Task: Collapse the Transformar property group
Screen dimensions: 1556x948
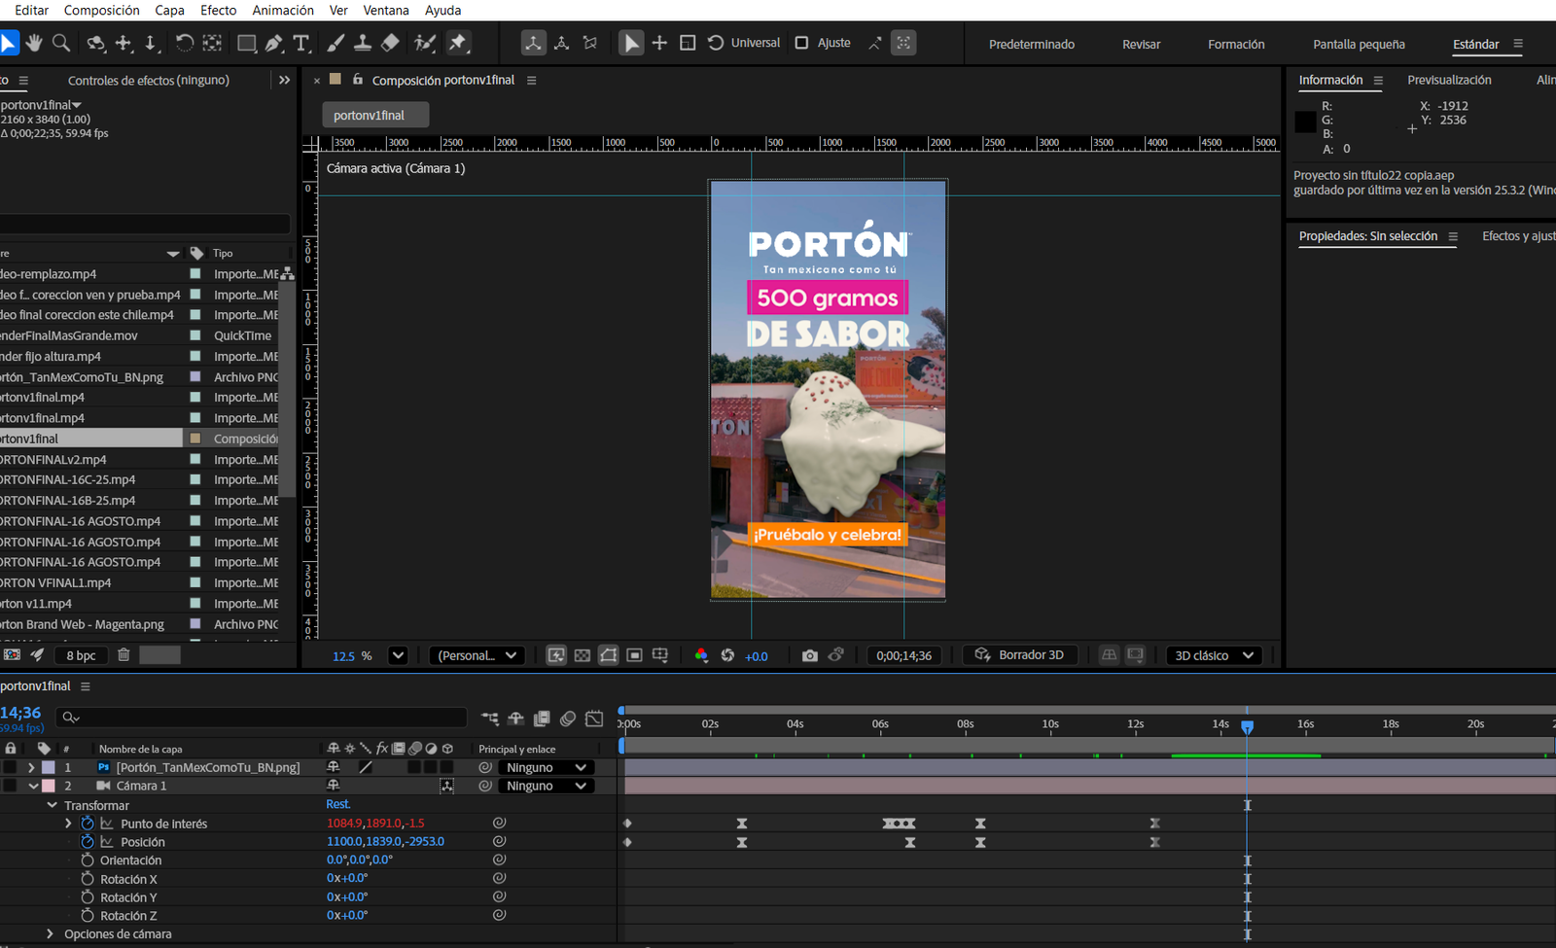Action: [x=53, y=805]
